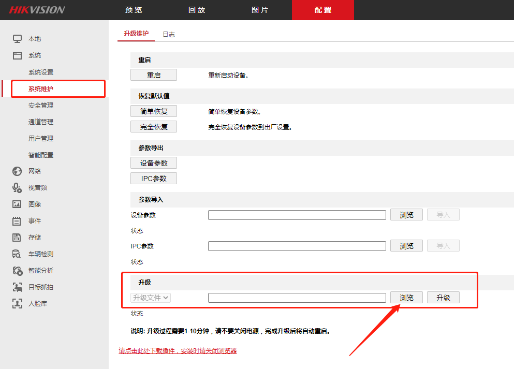514x369 pixels.
Task: Open the 回放 top navigation tab
Action: coord(197,10)
